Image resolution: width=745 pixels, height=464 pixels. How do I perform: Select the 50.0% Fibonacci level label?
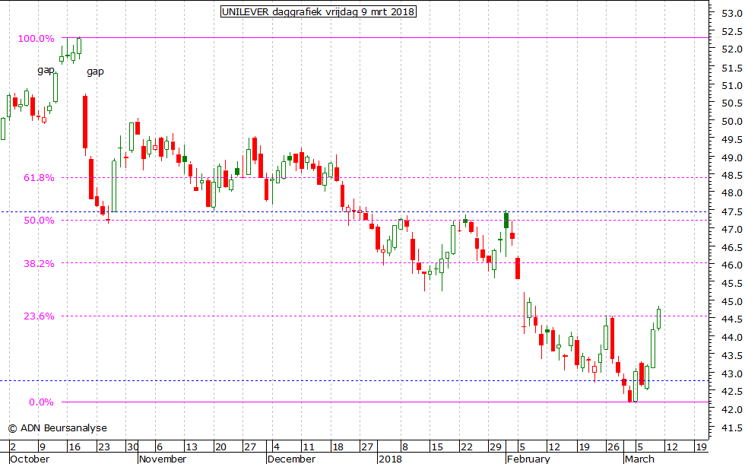click(39, 220)
